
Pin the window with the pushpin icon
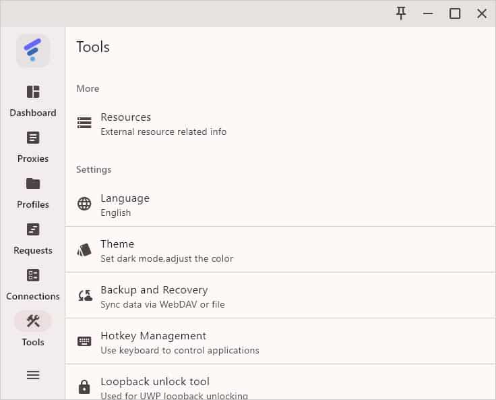click(401, 13)
